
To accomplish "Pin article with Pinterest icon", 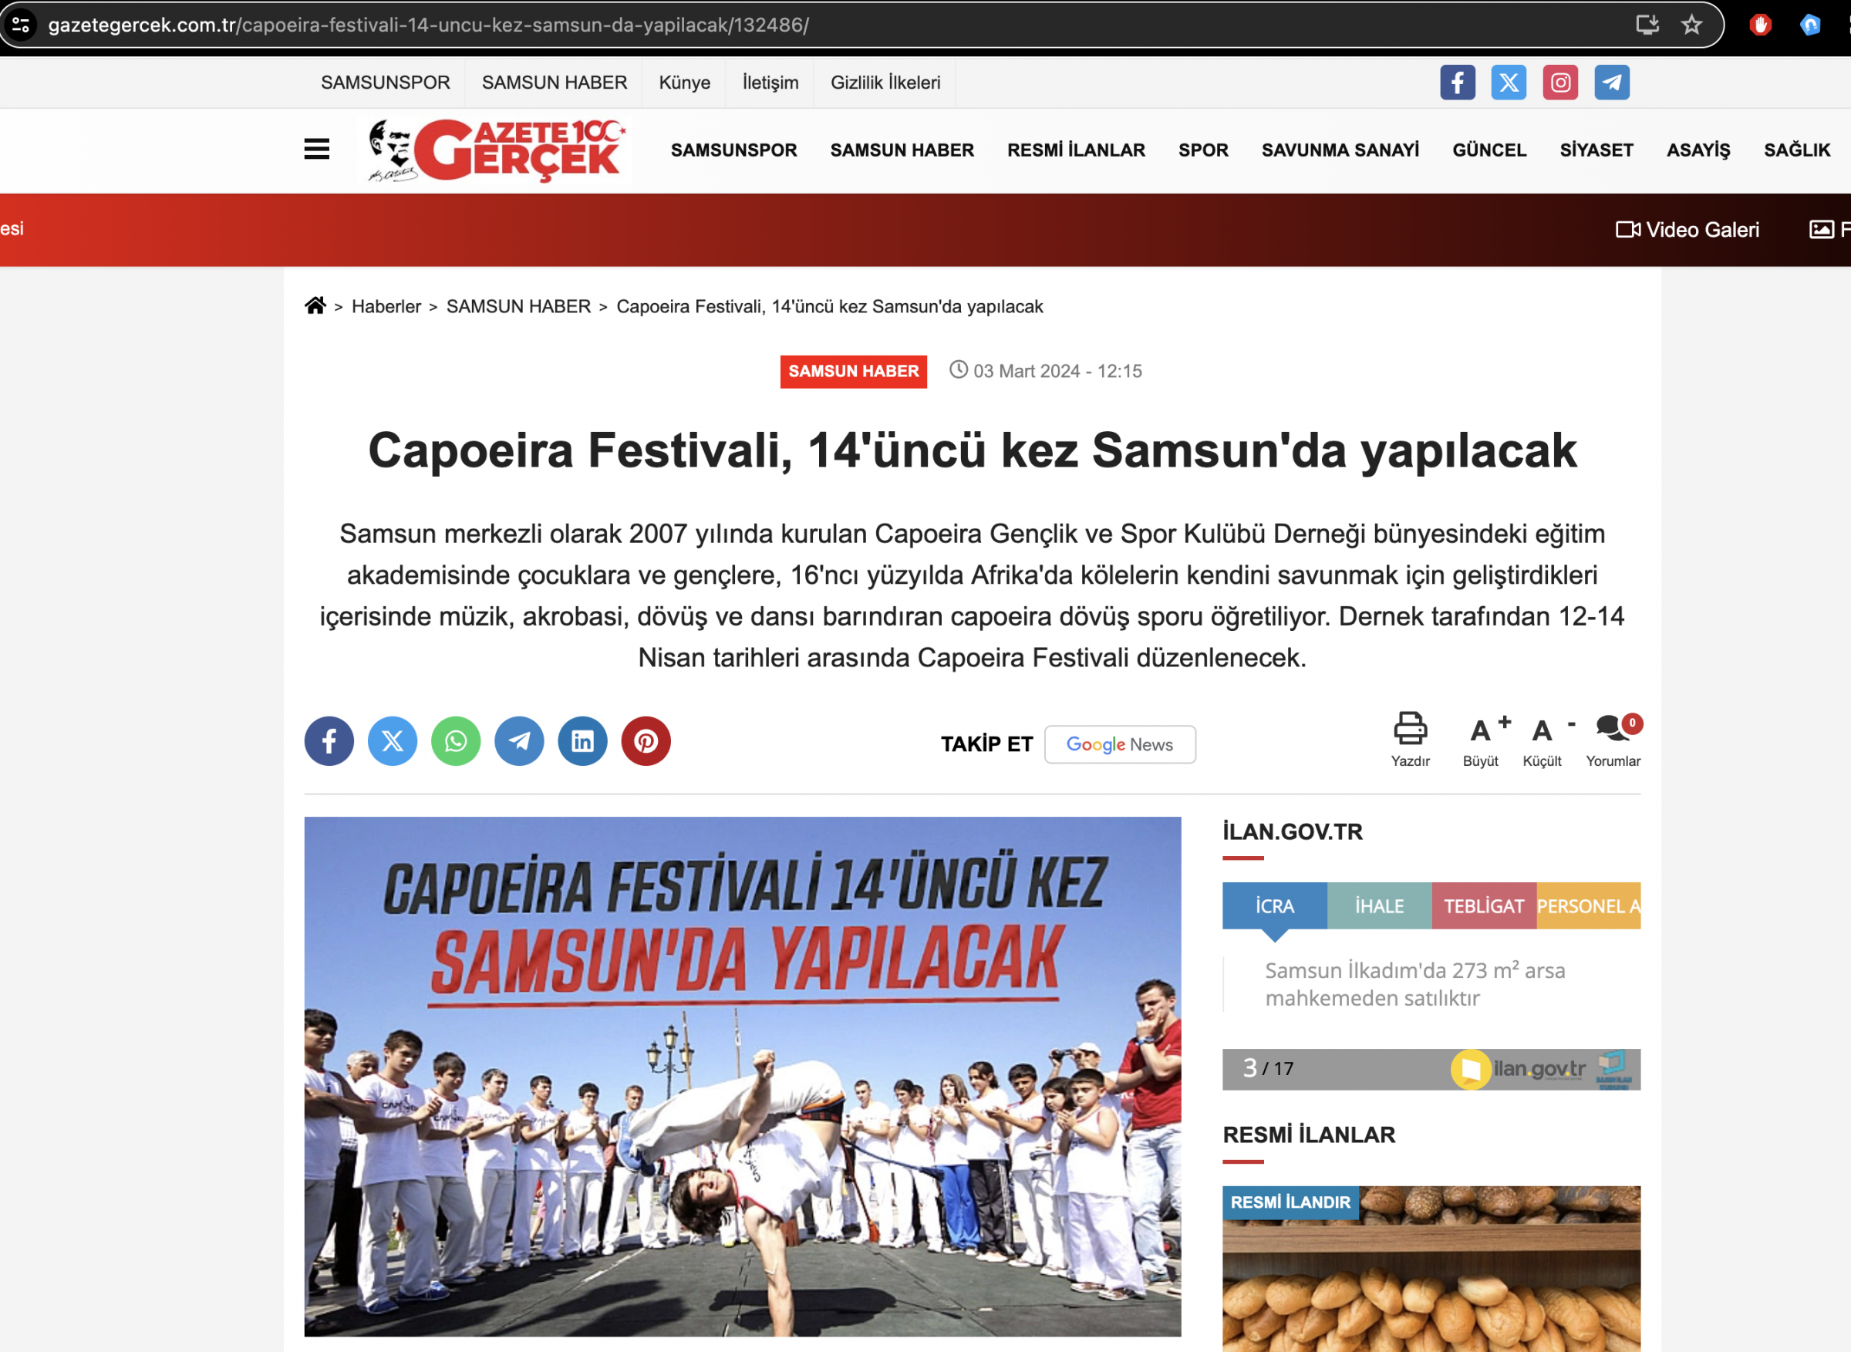I will coord(646,741).
